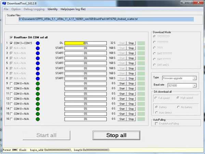The width and height of the screenshot is (205, 154).
Task: Select the High speed radio button
Action: (x=178, y=98)
